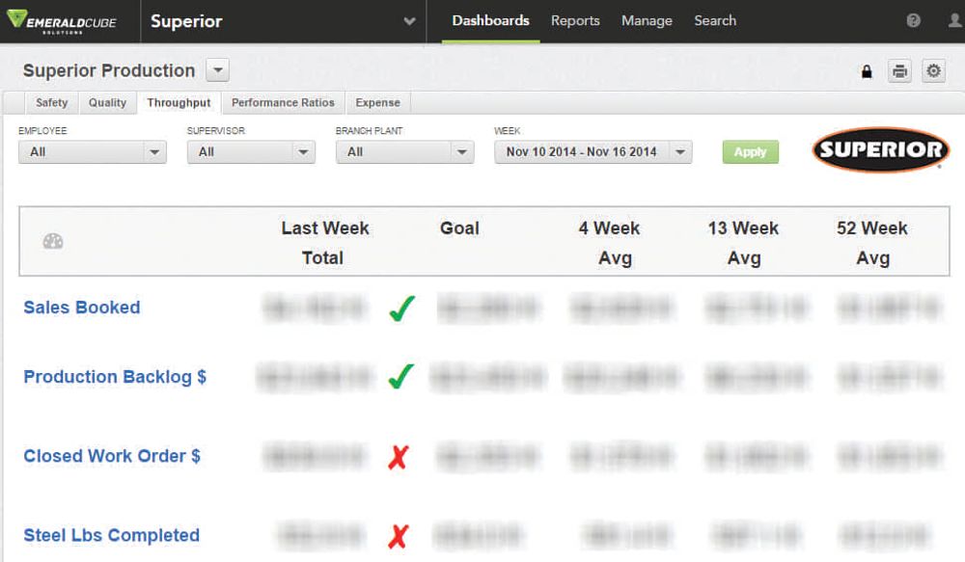
Task: Click the green checkmark for Production Backlog $
Action: pyautogui.click(x=401, y=376)
